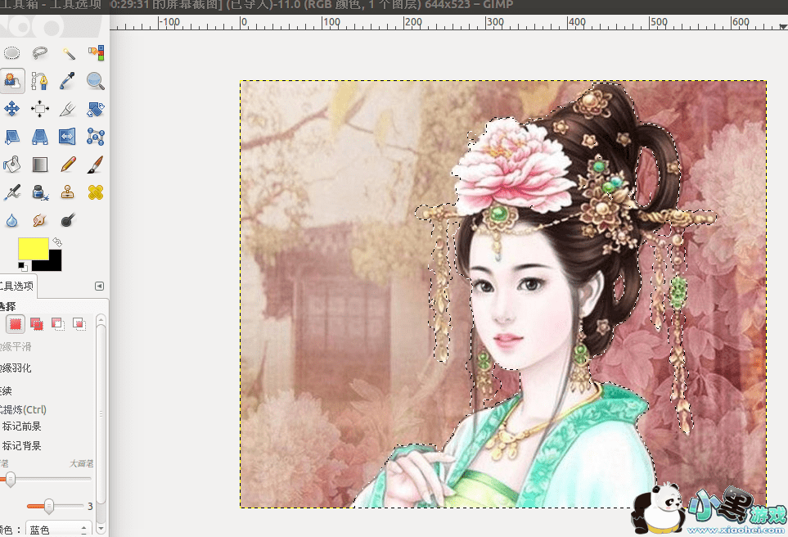Choose the 标记前景 mark foreground option
The image size is (788, 537).
tap(21, 426)
